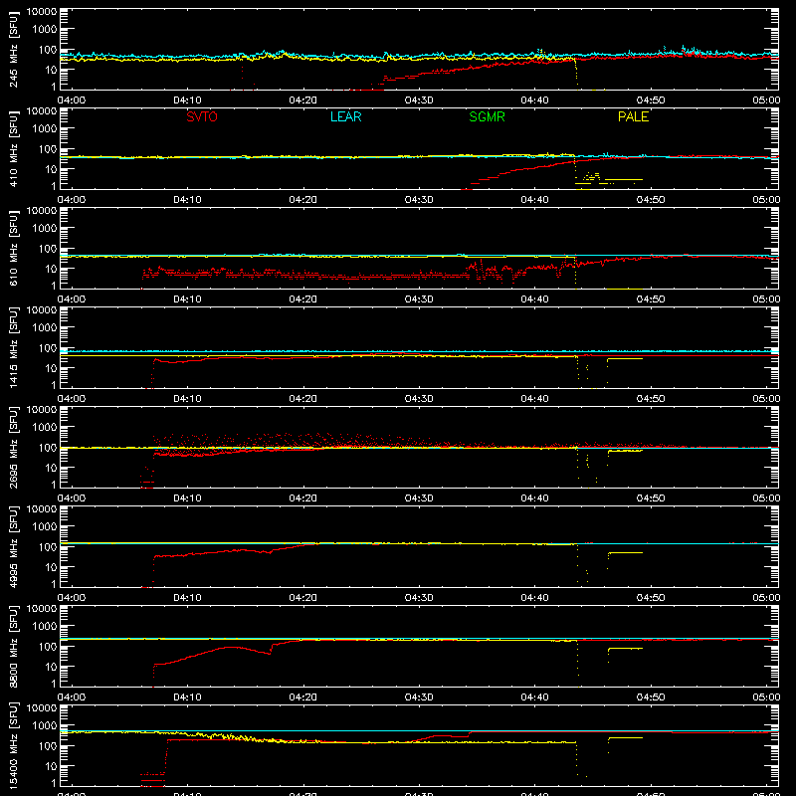Click the cyan LEAR legend label
This screenshot has width=796, height=796.
point(345,116)
